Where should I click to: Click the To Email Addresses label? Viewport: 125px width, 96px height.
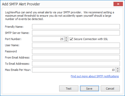pos(17,64)
